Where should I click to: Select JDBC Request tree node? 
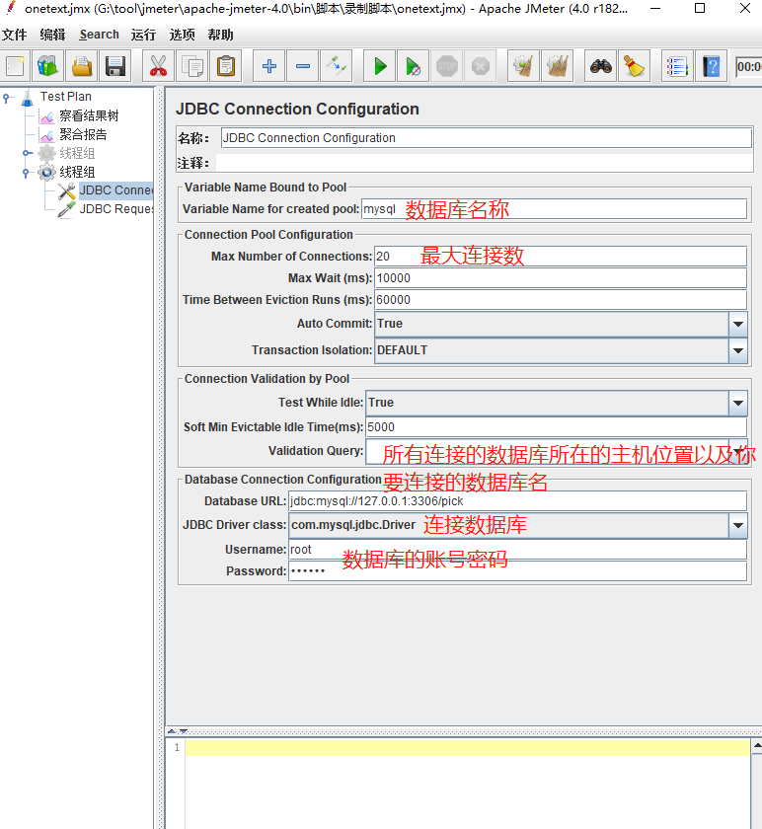115,209
